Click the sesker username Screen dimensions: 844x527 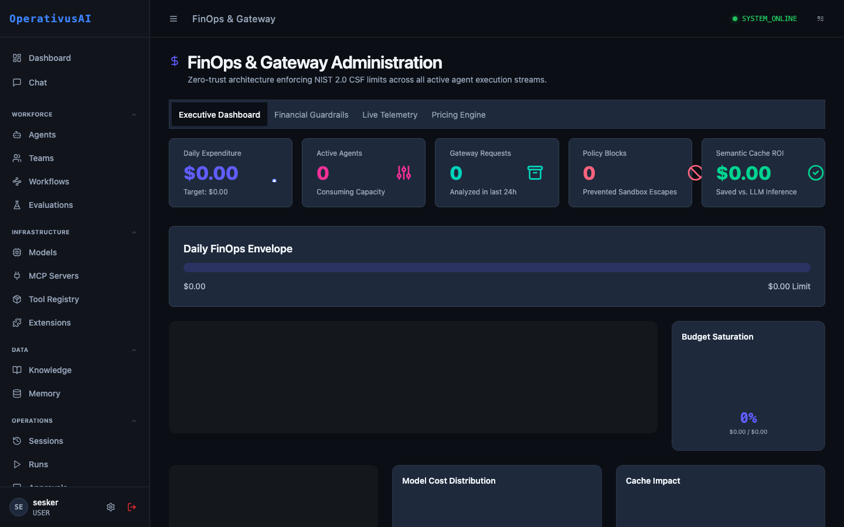(46, 502)
